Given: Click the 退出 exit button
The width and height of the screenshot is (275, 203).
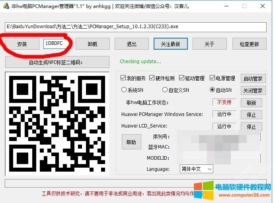Looking at the screenshot, I should (x=132, y=44).
